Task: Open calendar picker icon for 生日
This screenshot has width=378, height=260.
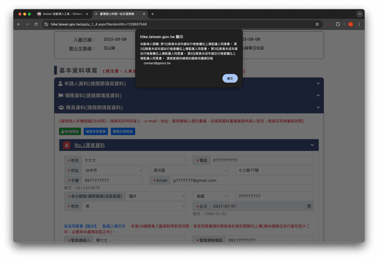Action: pyautogui.click(x=309, y=207)
